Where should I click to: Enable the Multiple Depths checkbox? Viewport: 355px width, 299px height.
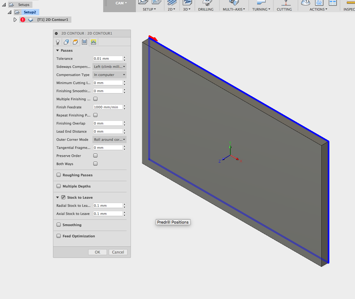click(x=59, y=186)
